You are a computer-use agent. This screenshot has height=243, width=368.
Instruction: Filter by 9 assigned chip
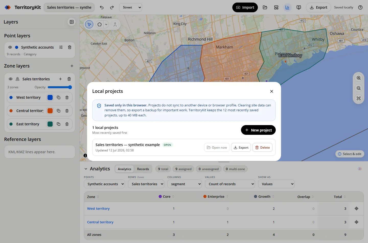(183, 169)
